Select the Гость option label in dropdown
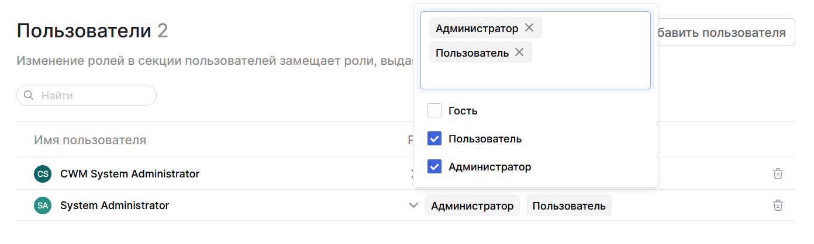 pos(463,110)
